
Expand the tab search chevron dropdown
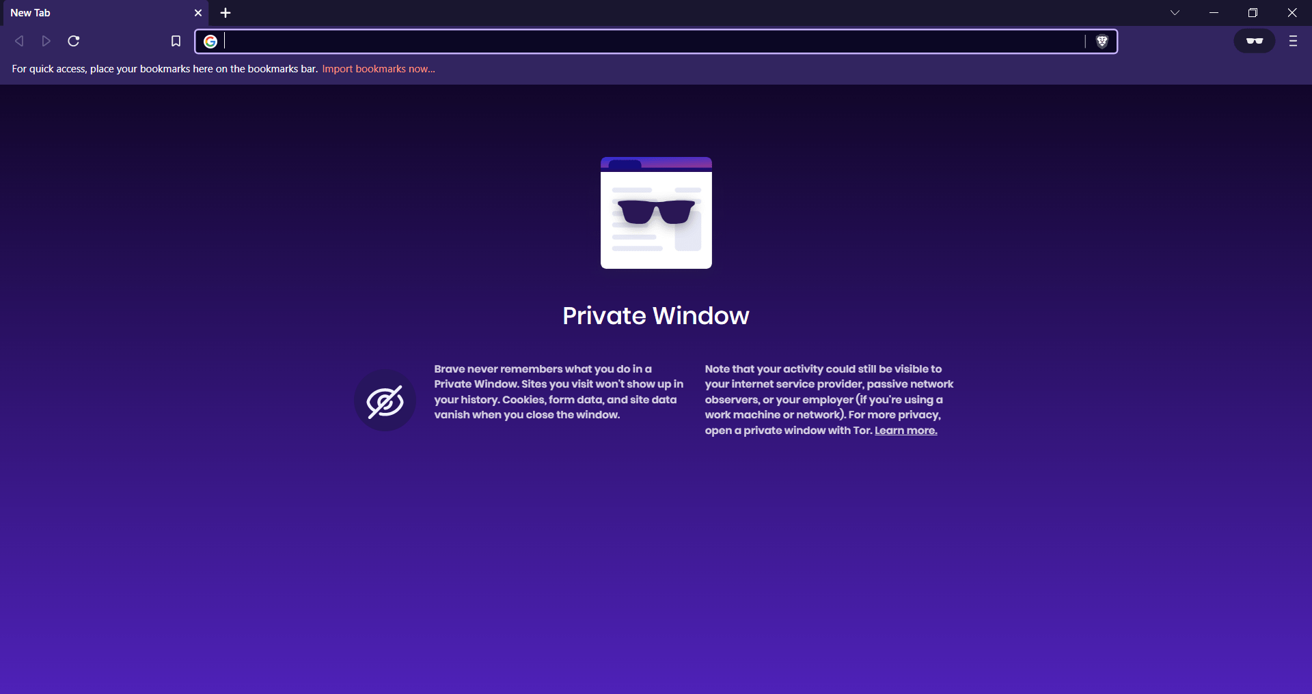tap(1175, 13)
